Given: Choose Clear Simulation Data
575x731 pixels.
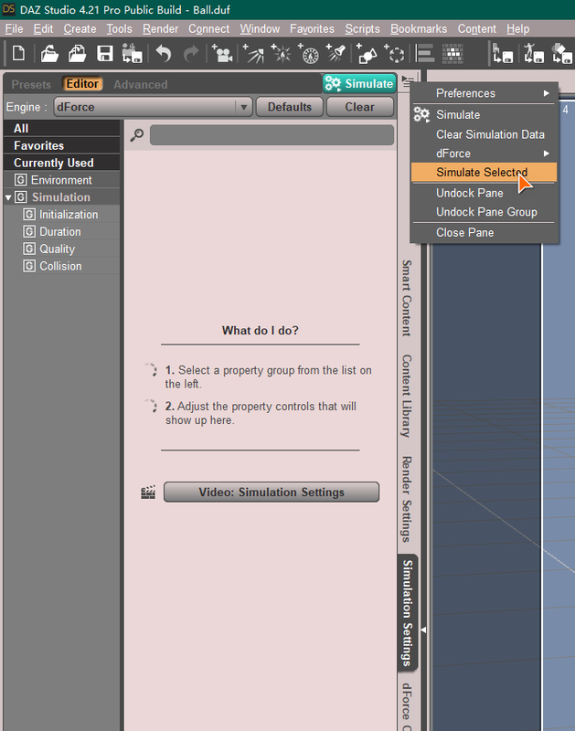Looking at the screenshot, I should [x=484, y=134].
